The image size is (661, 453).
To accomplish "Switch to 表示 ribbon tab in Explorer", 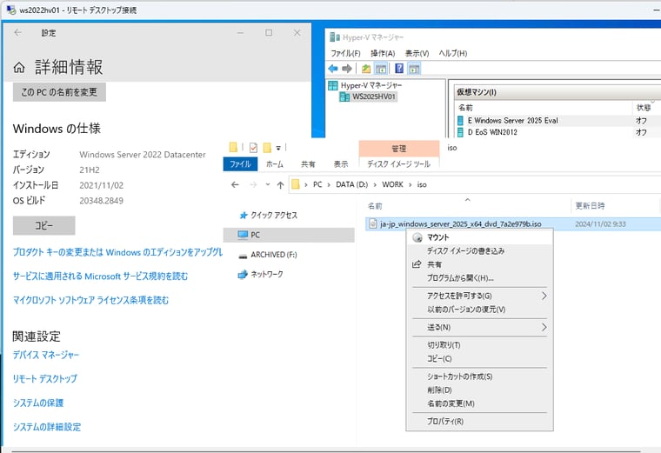I will point(341,164).
